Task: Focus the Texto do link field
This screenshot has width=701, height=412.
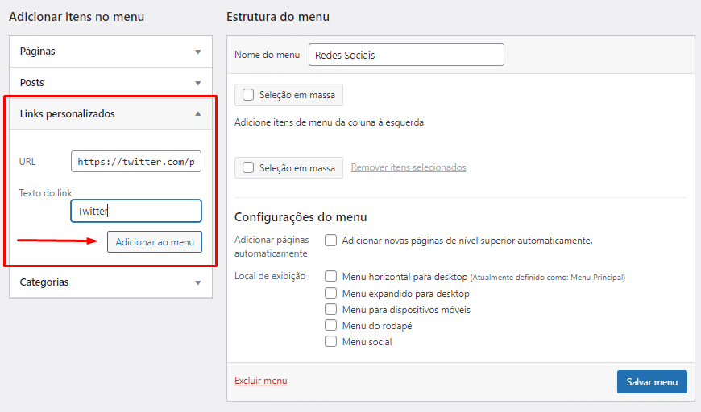Action: pos(136,211)
